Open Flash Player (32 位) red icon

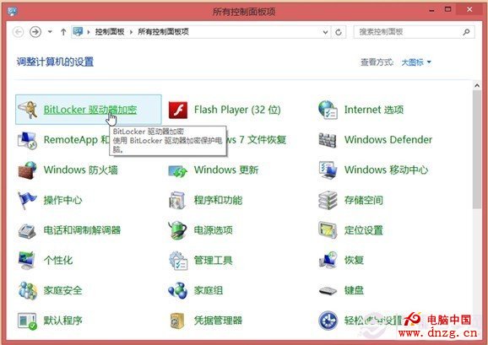pyautogui.click(x=177, y=110)
